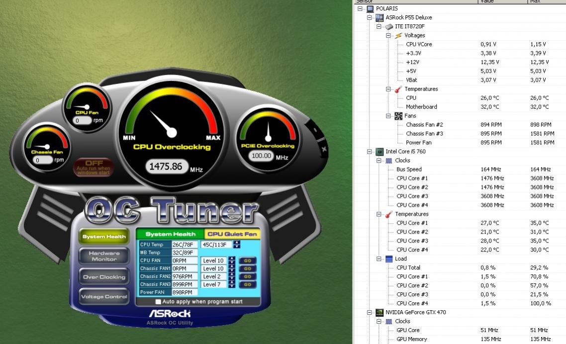Close OC Tuner with its X button

click(x=324, y=149)
